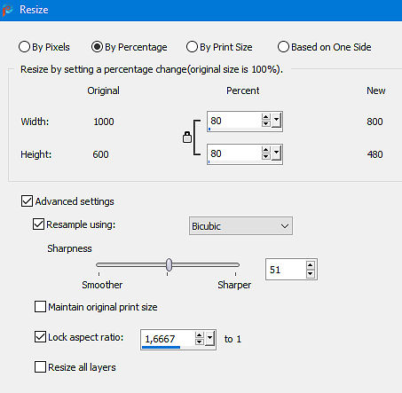
Task: Click the aspect ratio padlock icon
Action: point(187,138)
